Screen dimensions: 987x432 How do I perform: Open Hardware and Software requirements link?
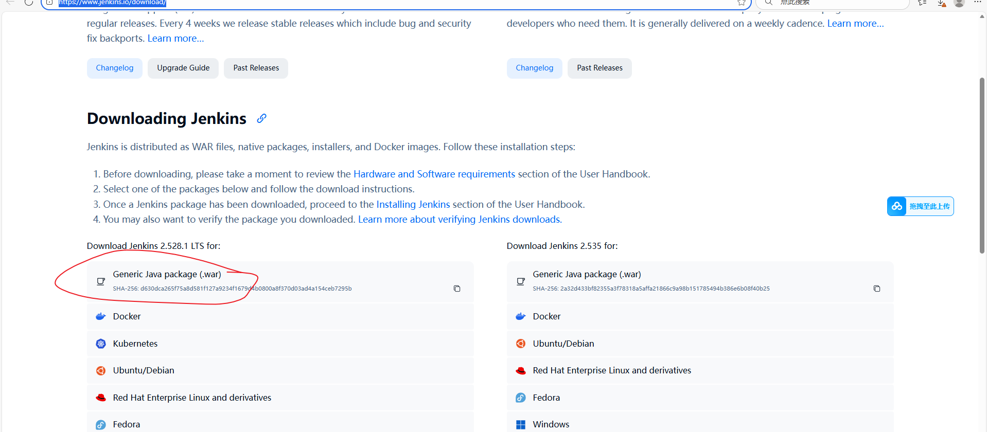click(x=434, y=174)
